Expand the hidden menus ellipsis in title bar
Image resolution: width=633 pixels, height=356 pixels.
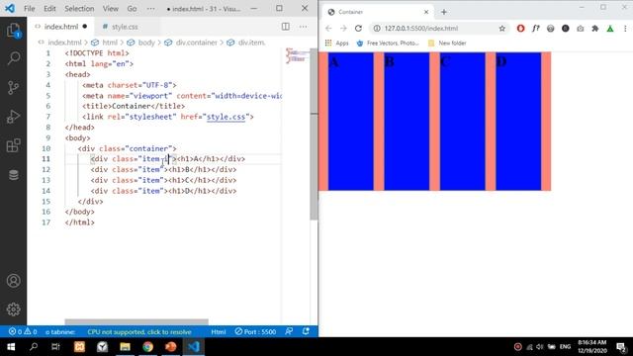(150, 9)
